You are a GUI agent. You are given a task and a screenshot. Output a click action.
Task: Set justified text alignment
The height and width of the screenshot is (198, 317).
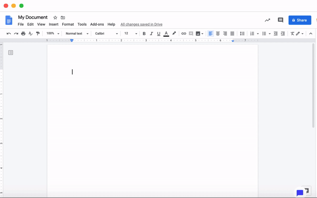pyautogui.click(x=232, y=34)
